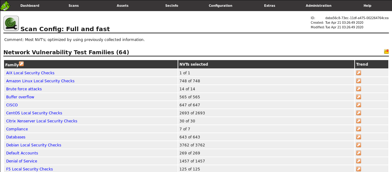Click trend icon for Debian Local Security Checks
Image resolution: width=392 pixels, height=172 pixels.
tap(359, 145)
